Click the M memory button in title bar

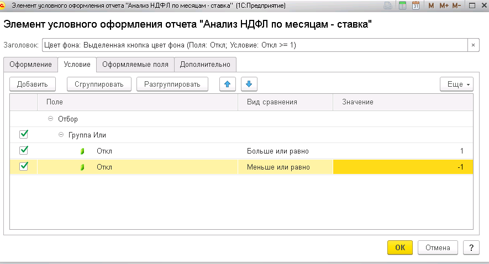point(431,6)
